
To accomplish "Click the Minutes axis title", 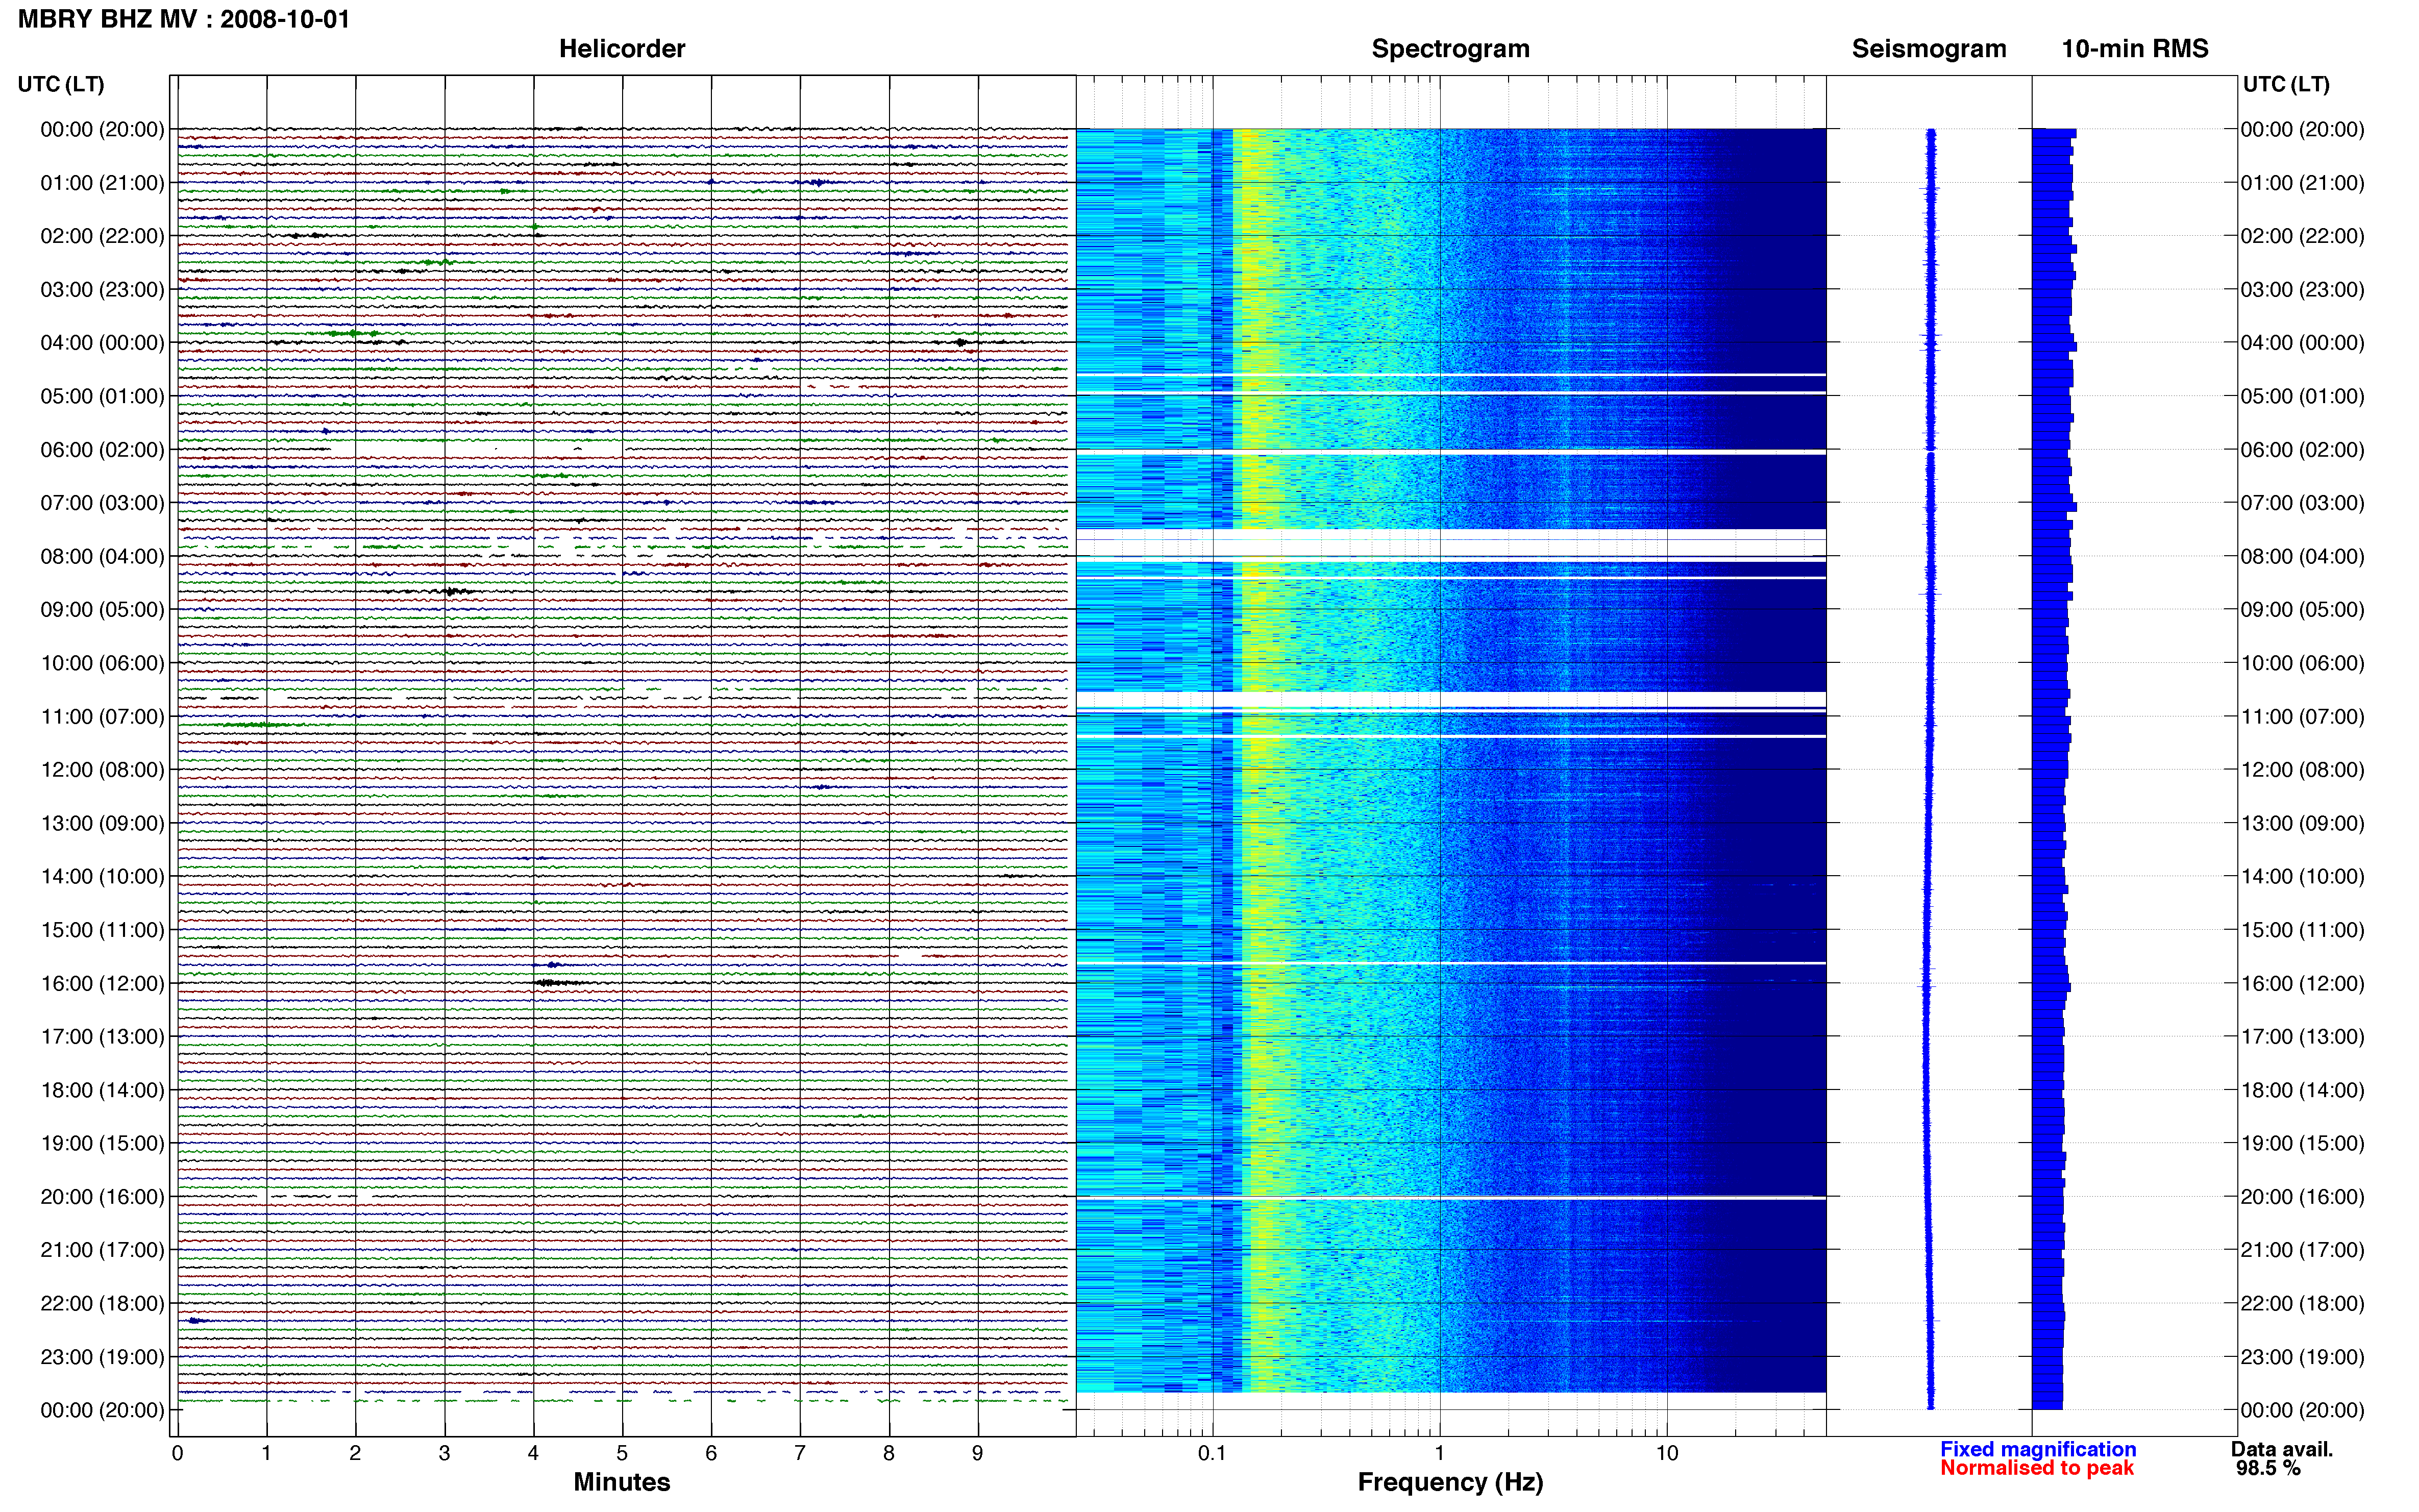I will click(621, 1482).
